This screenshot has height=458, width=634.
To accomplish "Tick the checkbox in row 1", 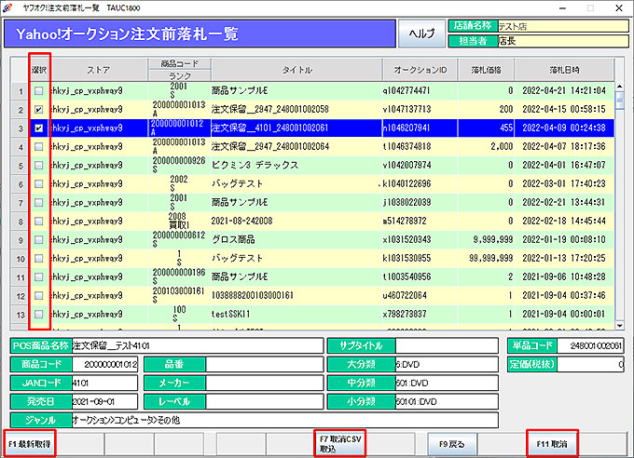I will (x=38, y=91).
